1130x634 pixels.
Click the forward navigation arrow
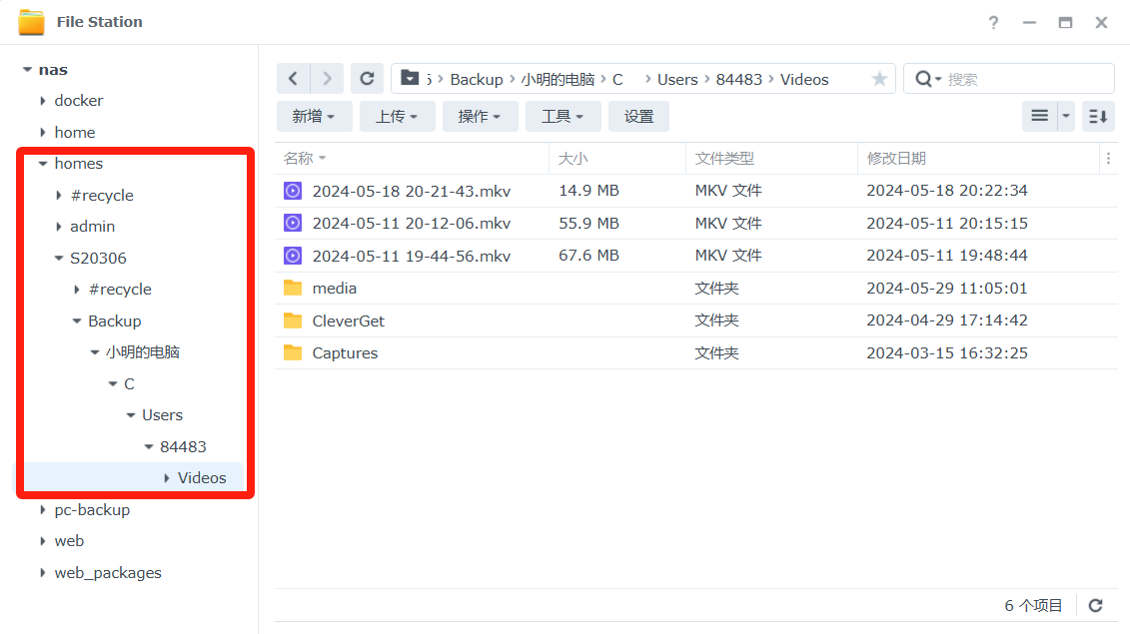[327, 79]
